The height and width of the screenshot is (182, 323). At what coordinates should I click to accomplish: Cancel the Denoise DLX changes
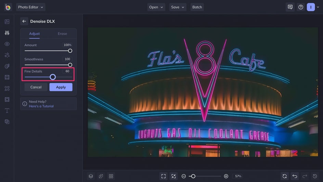(x=36, y=87)
